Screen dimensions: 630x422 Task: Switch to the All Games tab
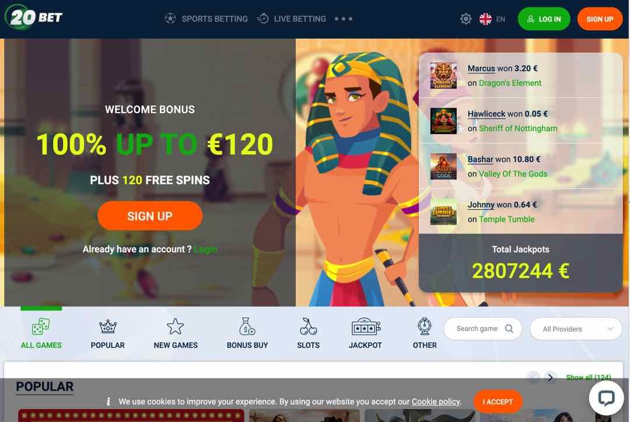click(x=41, y=333)
